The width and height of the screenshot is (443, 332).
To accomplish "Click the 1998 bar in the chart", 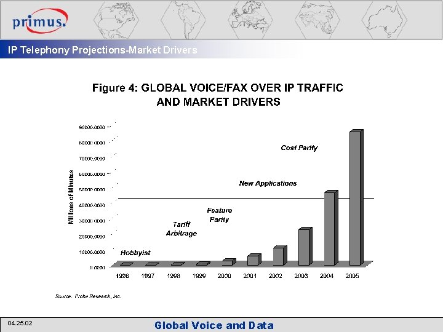I will click(x=178, y=264).
